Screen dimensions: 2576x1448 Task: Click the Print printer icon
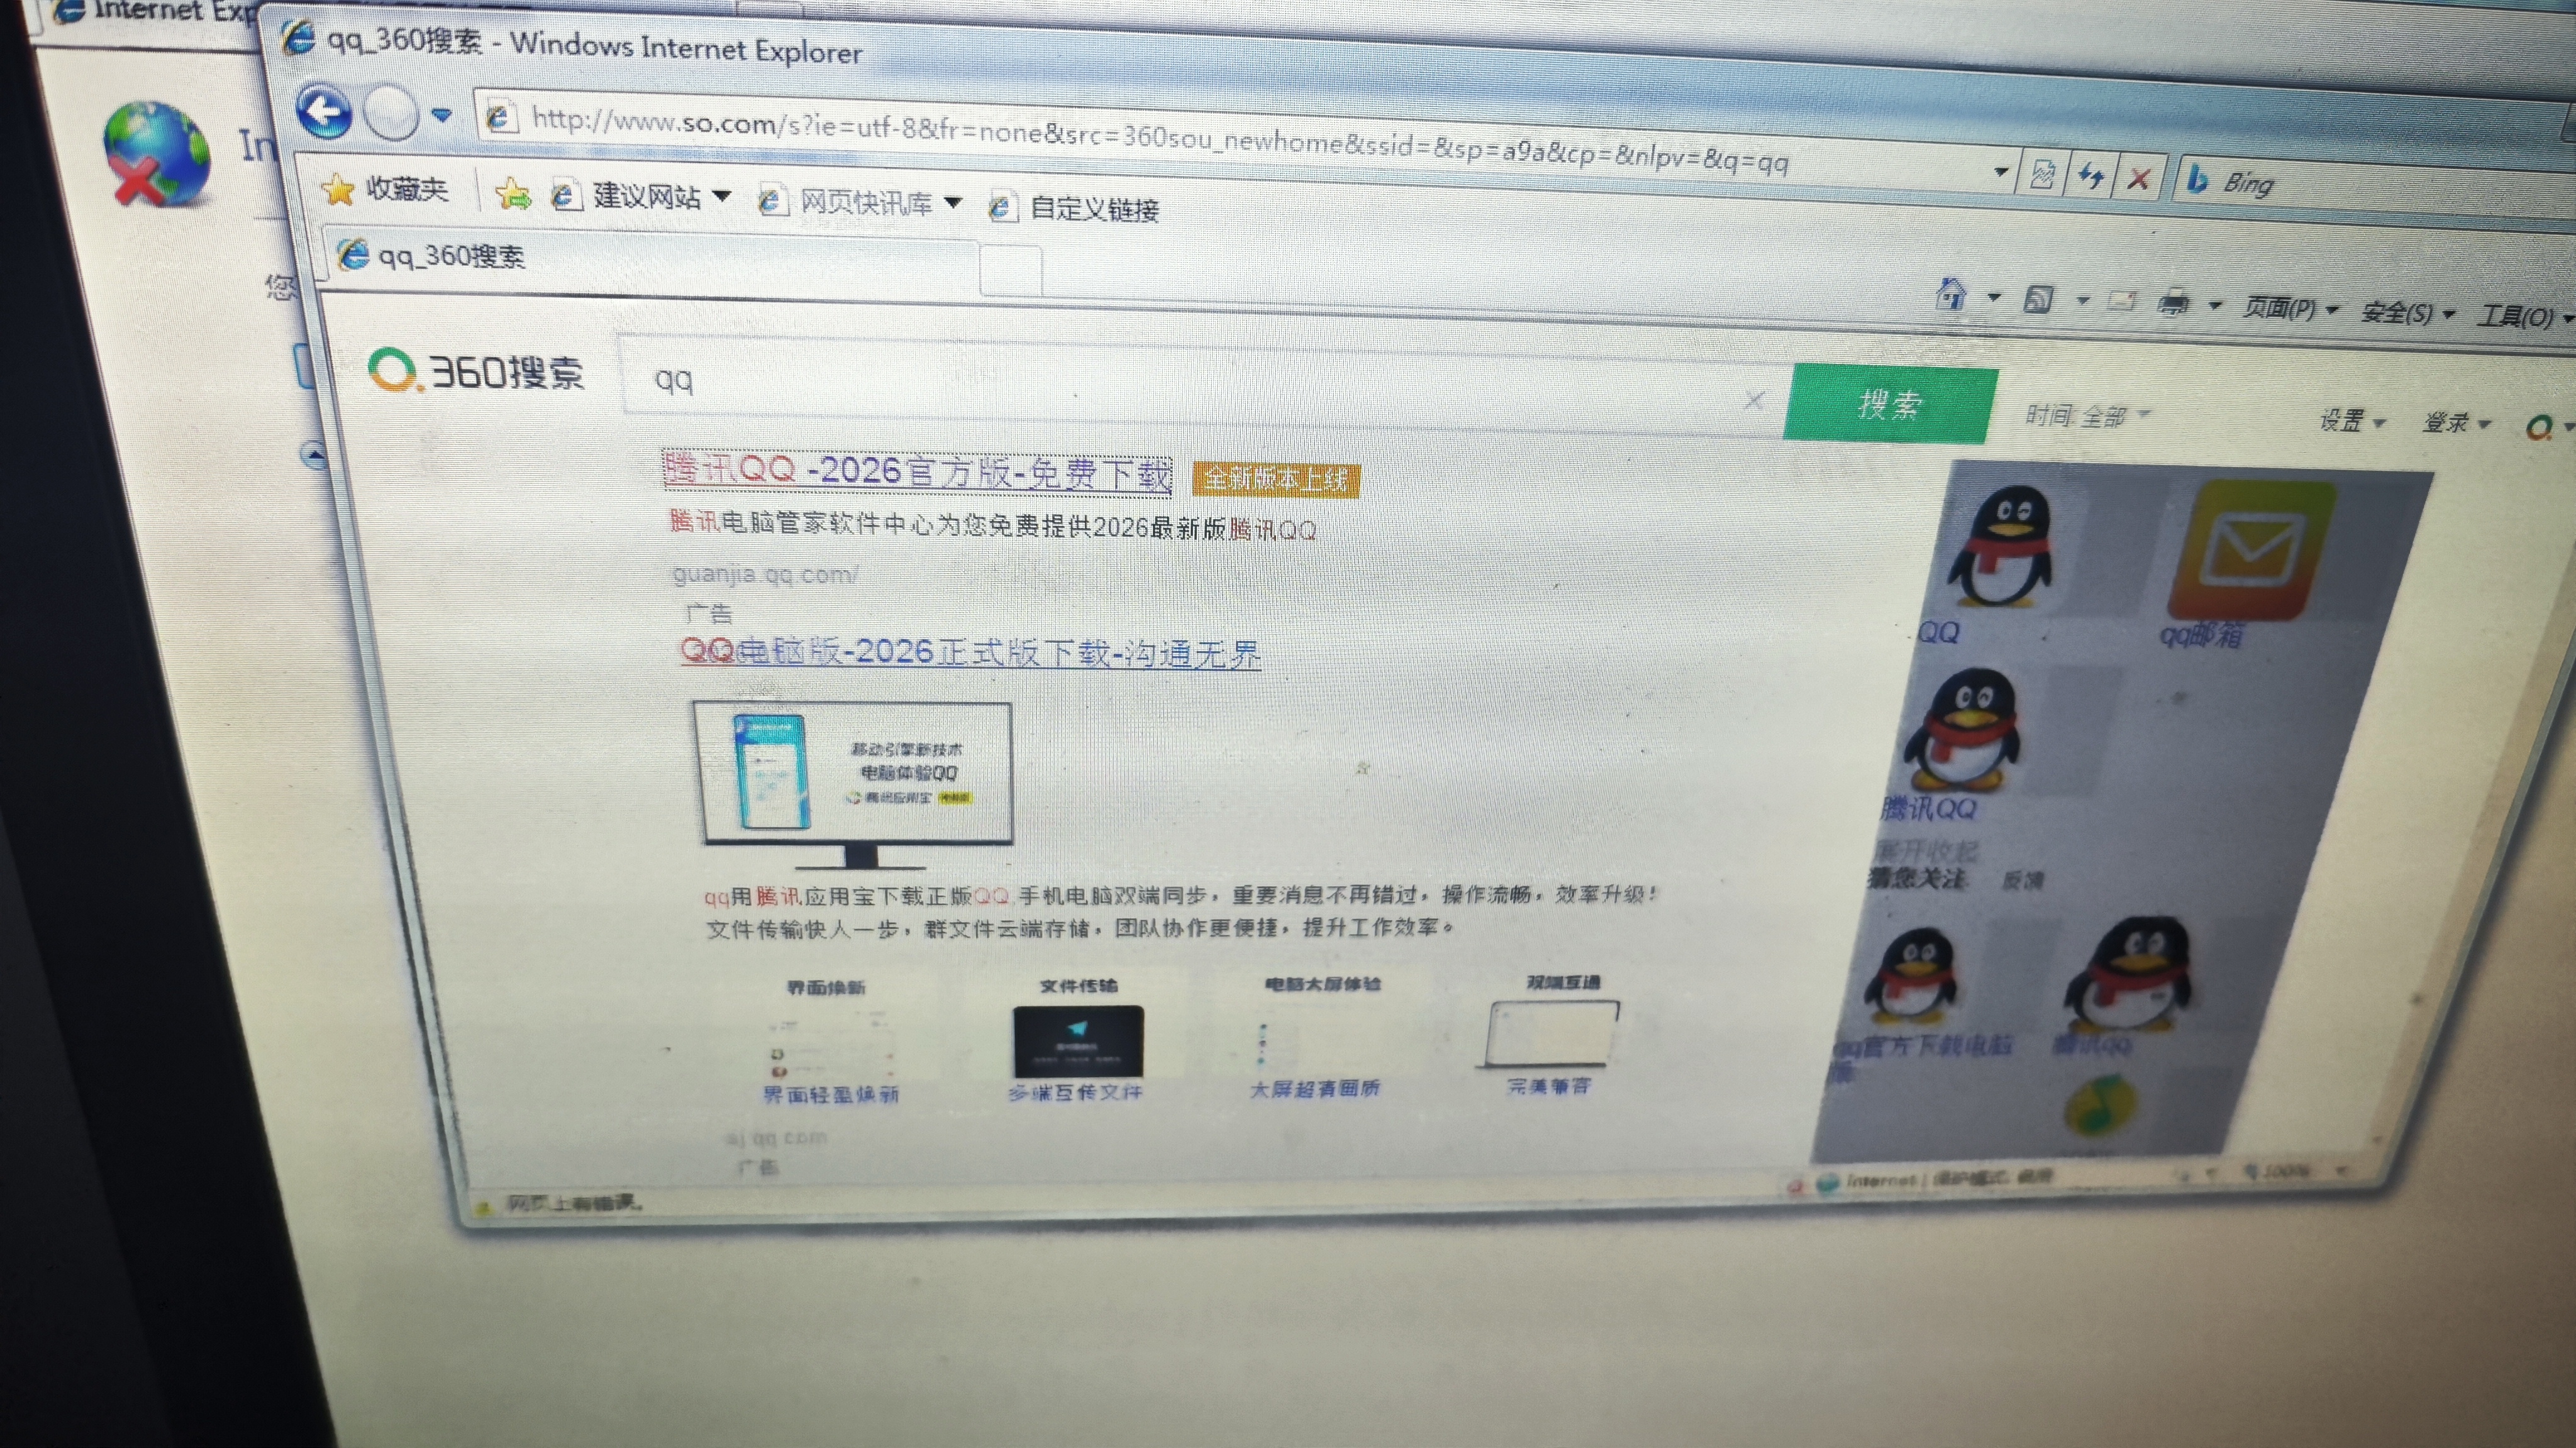click(x=2172, y=303)
